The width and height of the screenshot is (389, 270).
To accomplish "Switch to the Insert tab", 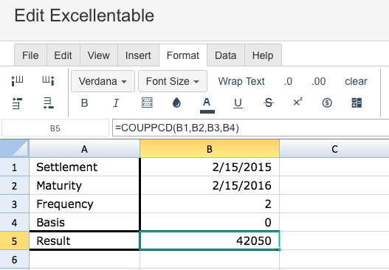I will pyautogui.click(x=138, y=55).
